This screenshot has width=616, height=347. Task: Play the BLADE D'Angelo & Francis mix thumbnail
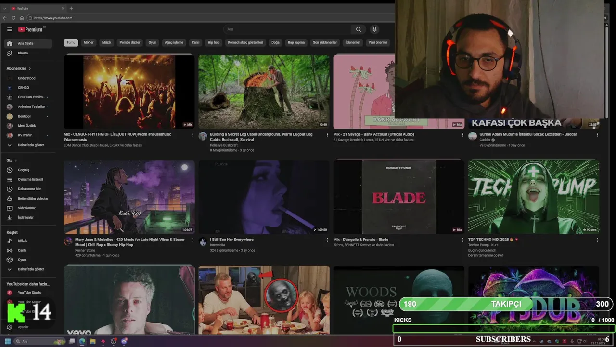pyautogui.click(x=399, y=197)
